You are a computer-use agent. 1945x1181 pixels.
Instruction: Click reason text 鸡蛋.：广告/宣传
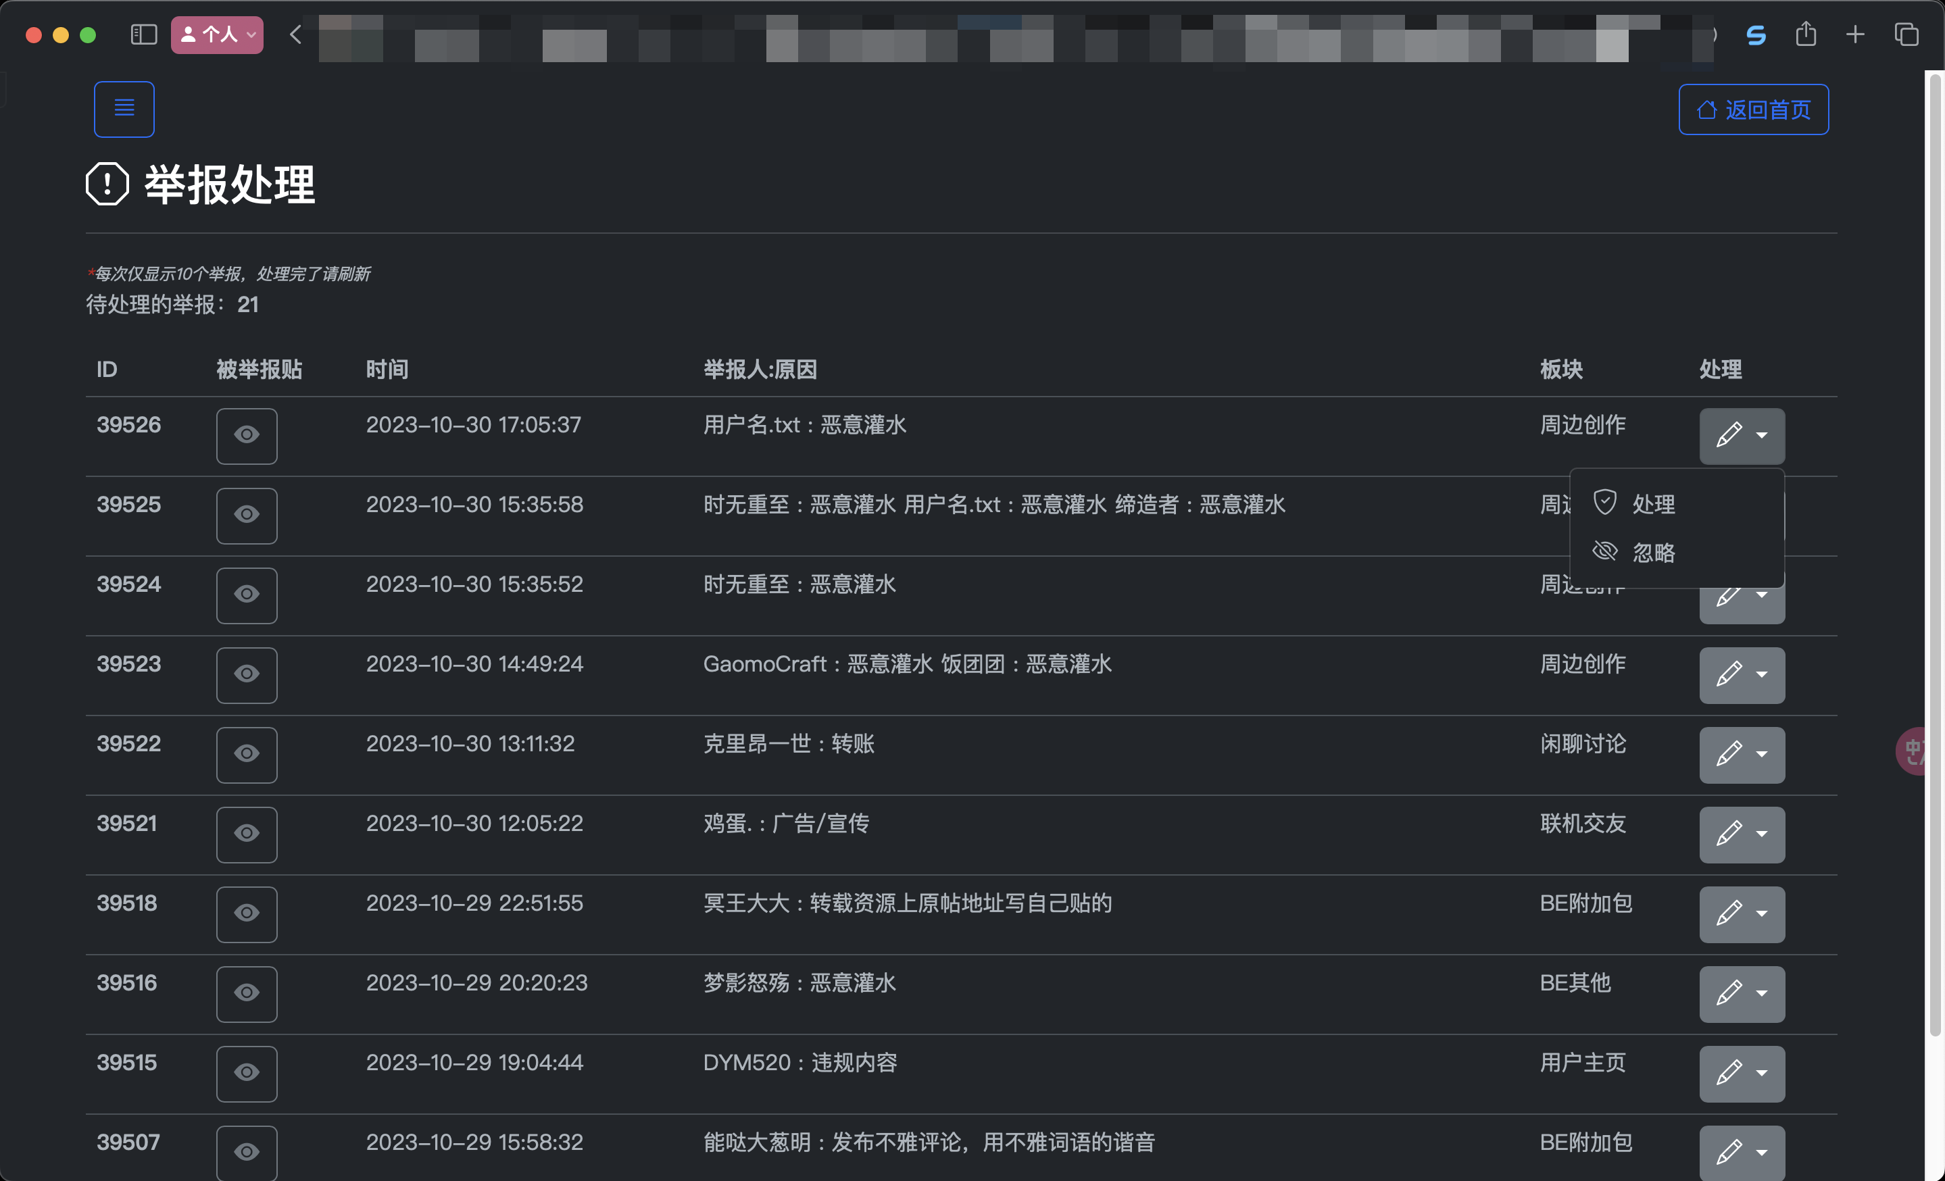click(786, 823)
